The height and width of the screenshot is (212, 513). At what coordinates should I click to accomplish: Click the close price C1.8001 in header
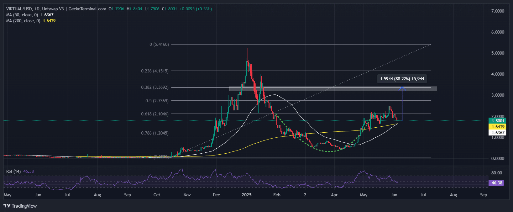[x=169, y=9]
